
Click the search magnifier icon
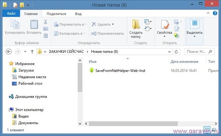210,51
